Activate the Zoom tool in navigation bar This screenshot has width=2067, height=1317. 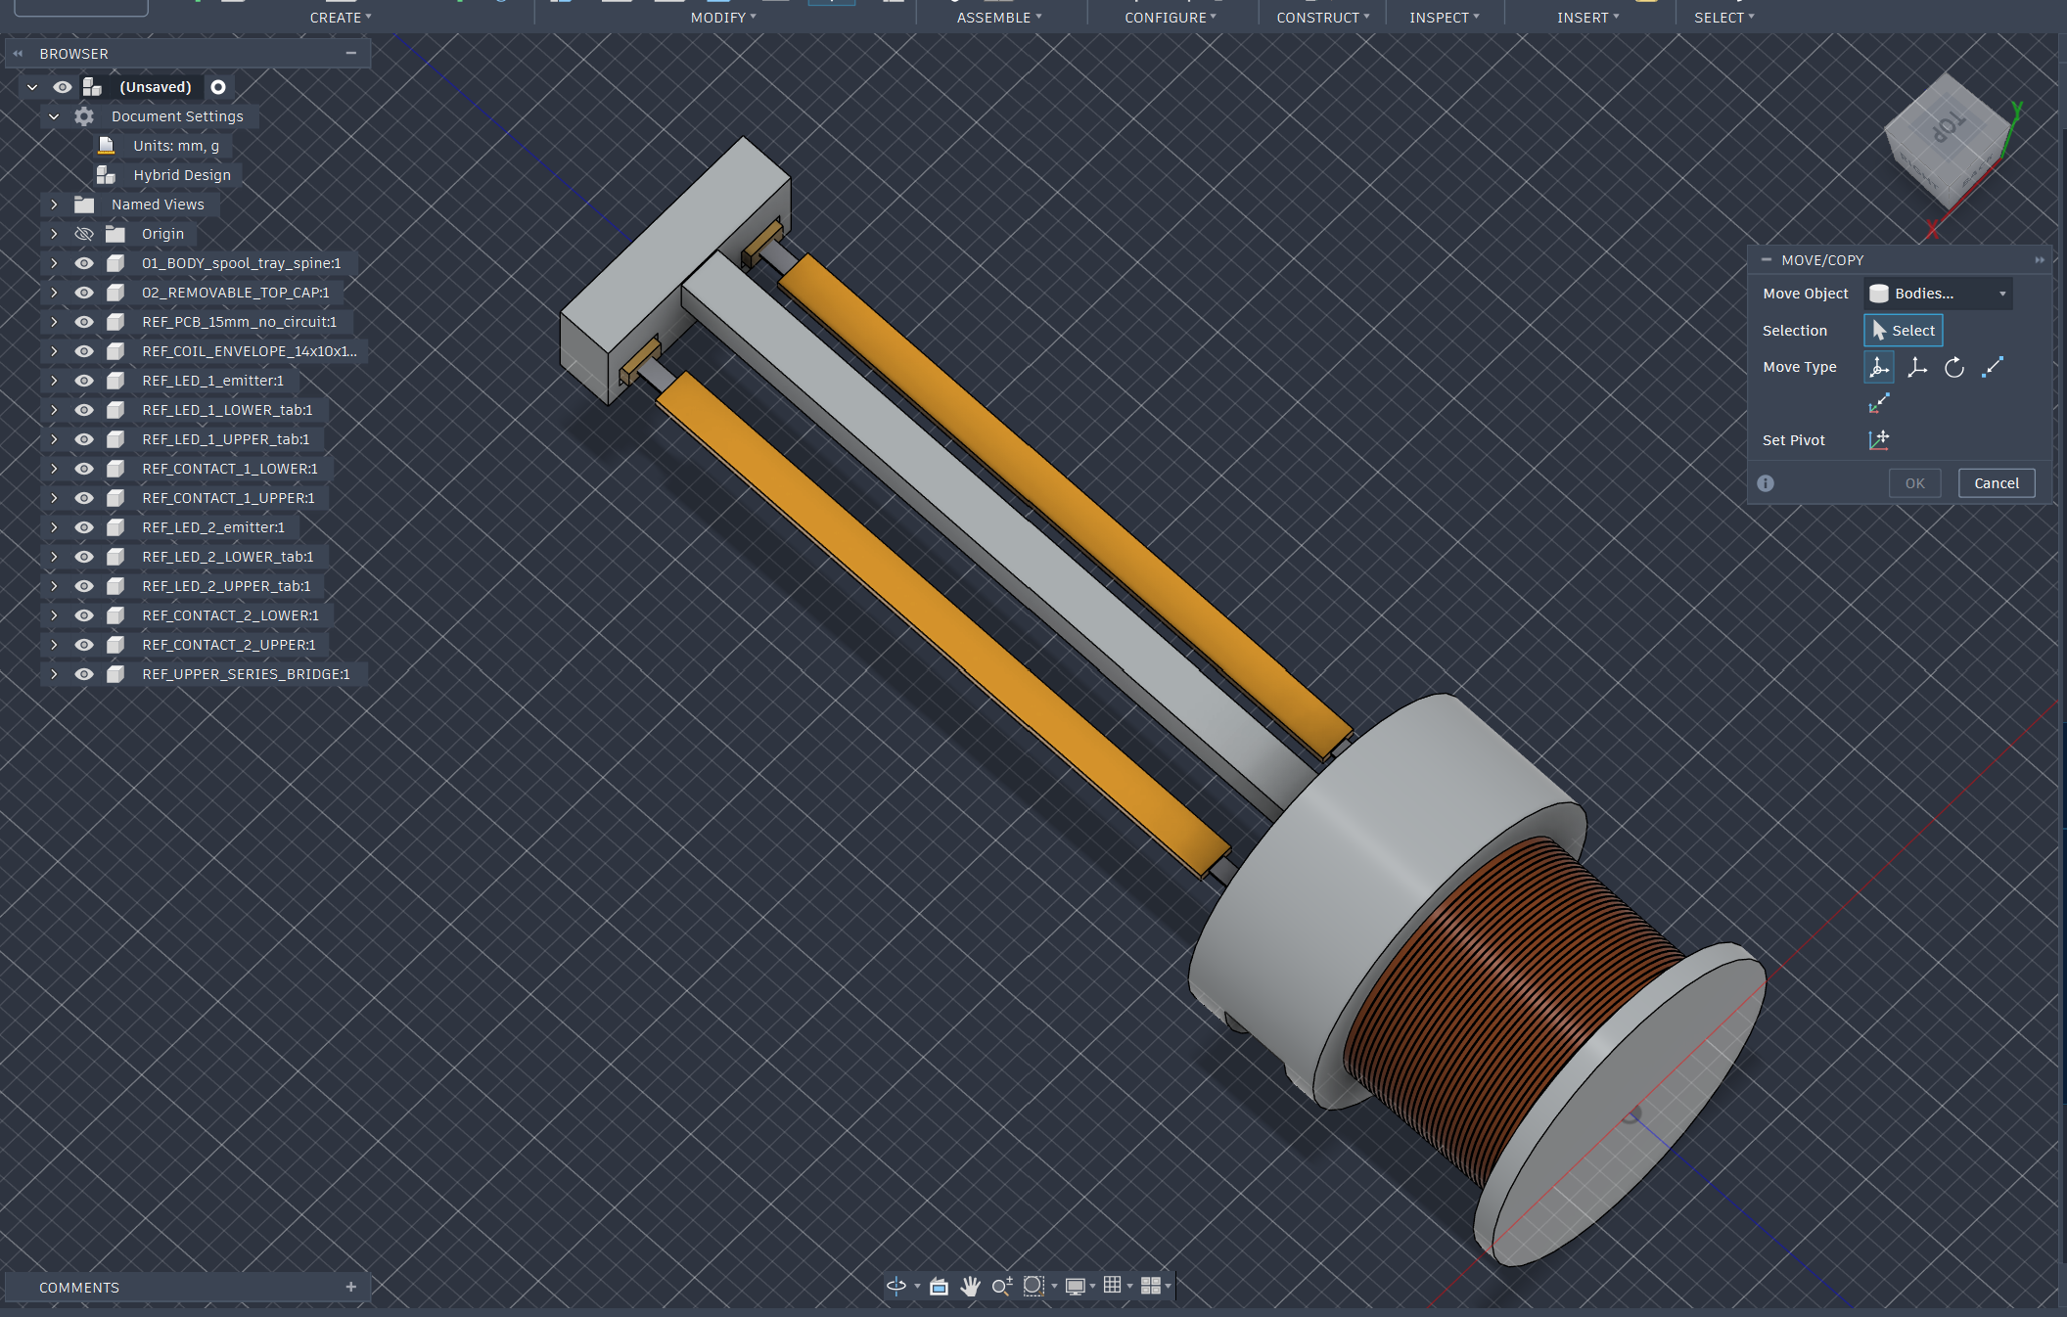[1001, 1286]
